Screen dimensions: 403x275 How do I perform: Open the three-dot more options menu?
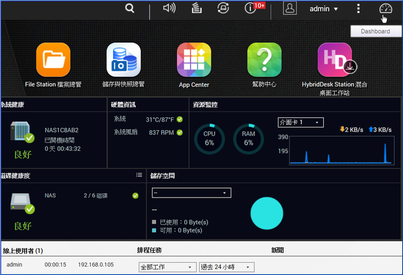coord(359,8)
